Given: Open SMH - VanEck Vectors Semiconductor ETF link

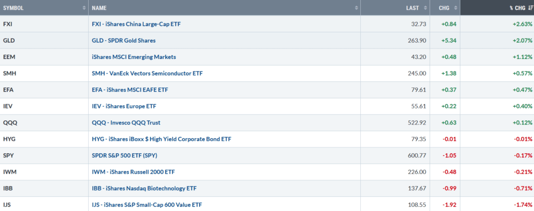Looking at the screenshot, I should click(147, 73).
